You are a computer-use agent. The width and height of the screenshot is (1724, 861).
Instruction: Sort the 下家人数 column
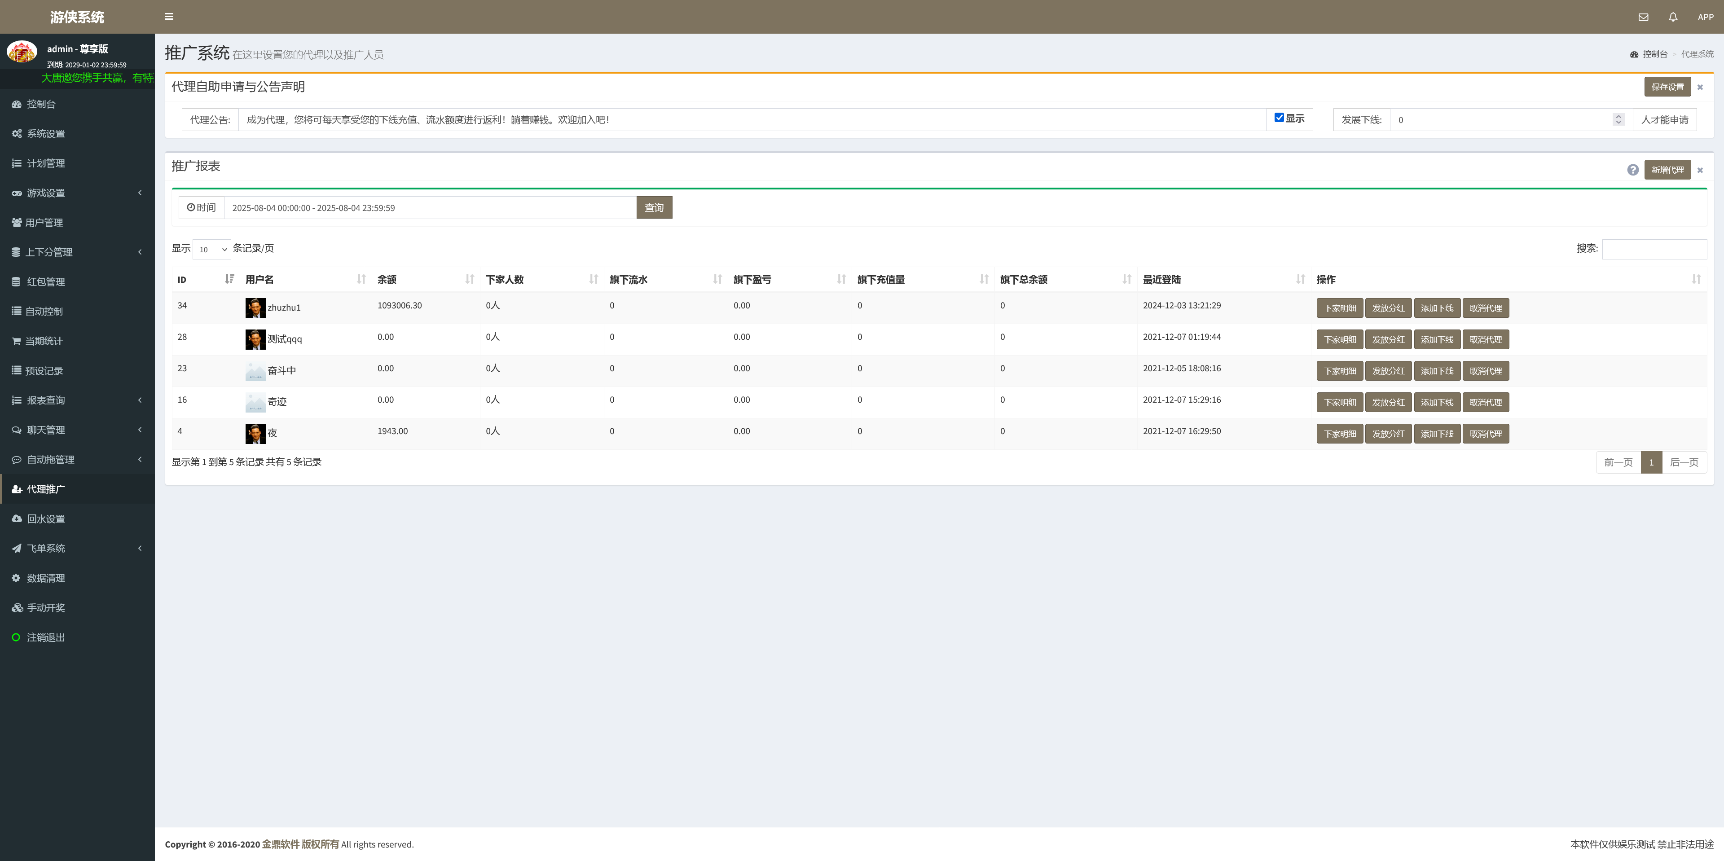593,279
